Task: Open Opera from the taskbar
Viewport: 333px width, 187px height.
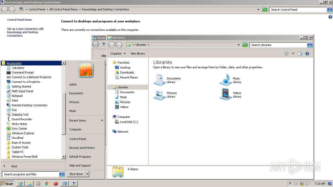Action: pyautogui.click(x=56, y=184)
